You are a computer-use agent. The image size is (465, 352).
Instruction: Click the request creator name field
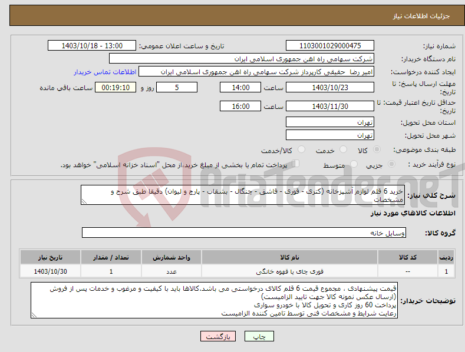pos(256,72)
